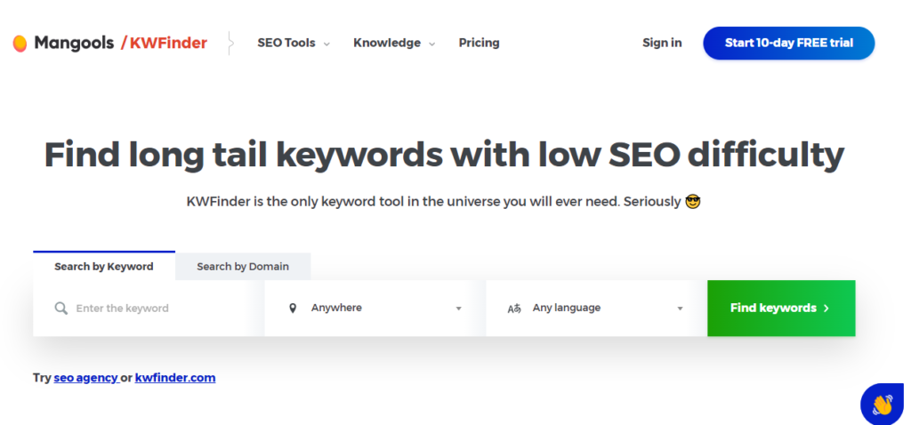The height and width of the screenshot is (425, 911).
Task: Expand the SEO Tools menu
Action: [x=293, y=43]
